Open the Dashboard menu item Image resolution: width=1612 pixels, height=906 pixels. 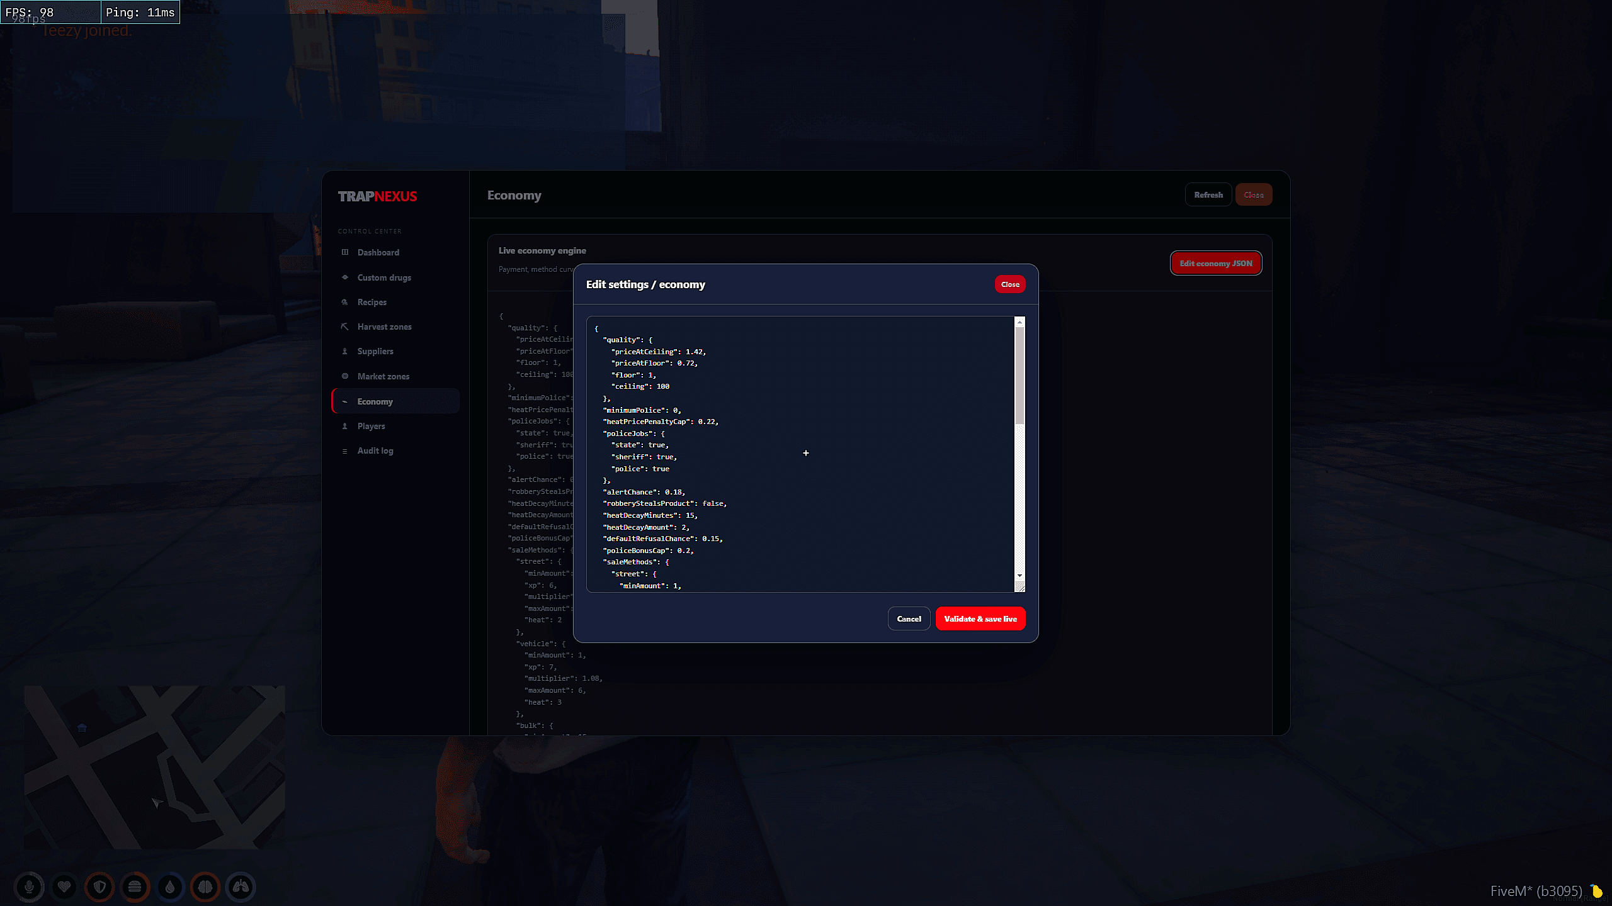[x=395, y=252]
